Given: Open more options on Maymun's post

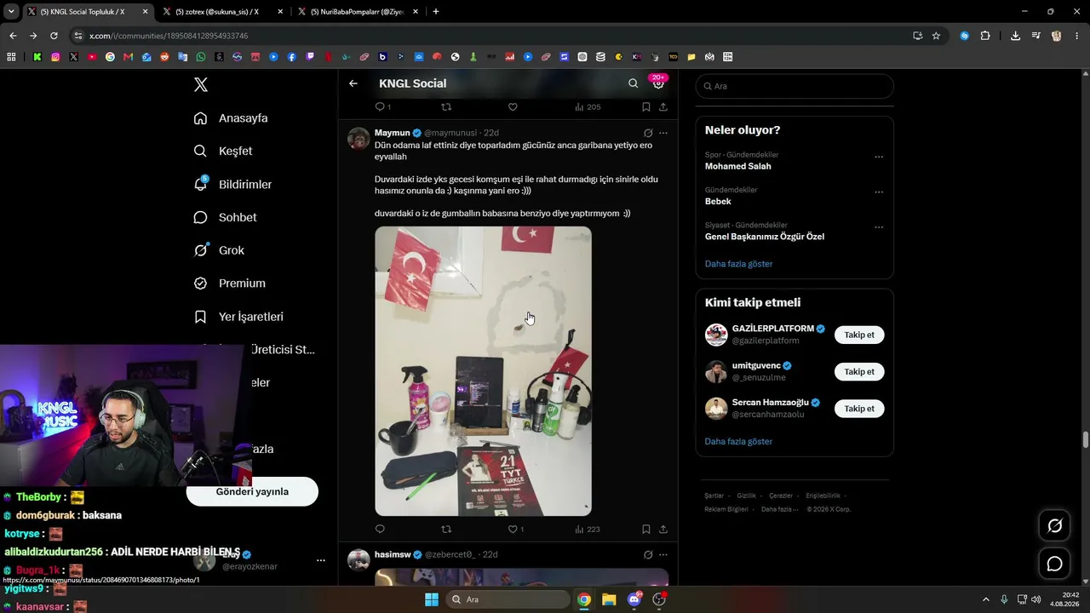Looking at the screenshot, I should 663,133.
